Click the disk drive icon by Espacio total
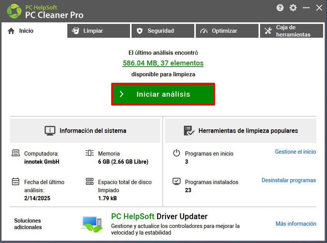Viewport: 327px width, 243px height. [x=90, y=181]
